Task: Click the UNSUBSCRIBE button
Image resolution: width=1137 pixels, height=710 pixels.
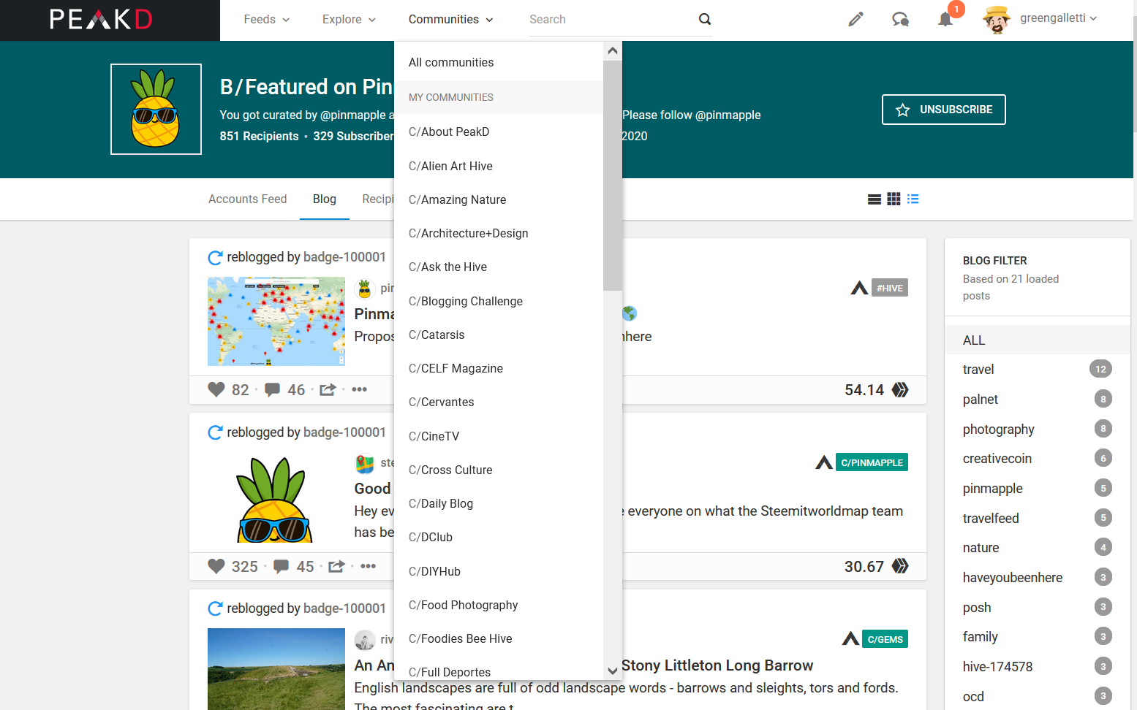Action: [x=943, y=110]
